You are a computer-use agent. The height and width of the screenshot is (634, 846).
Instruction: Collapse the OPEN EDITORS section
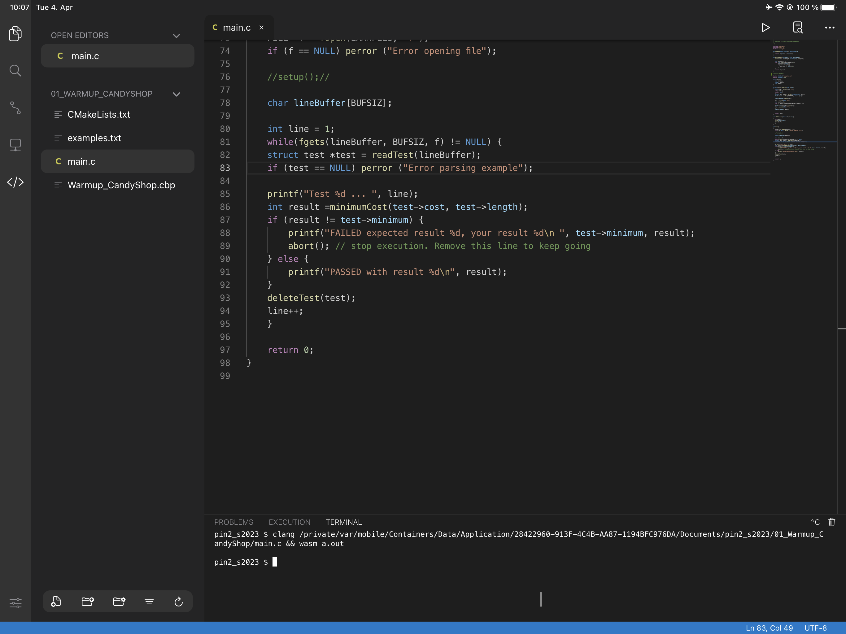(176, 36)
